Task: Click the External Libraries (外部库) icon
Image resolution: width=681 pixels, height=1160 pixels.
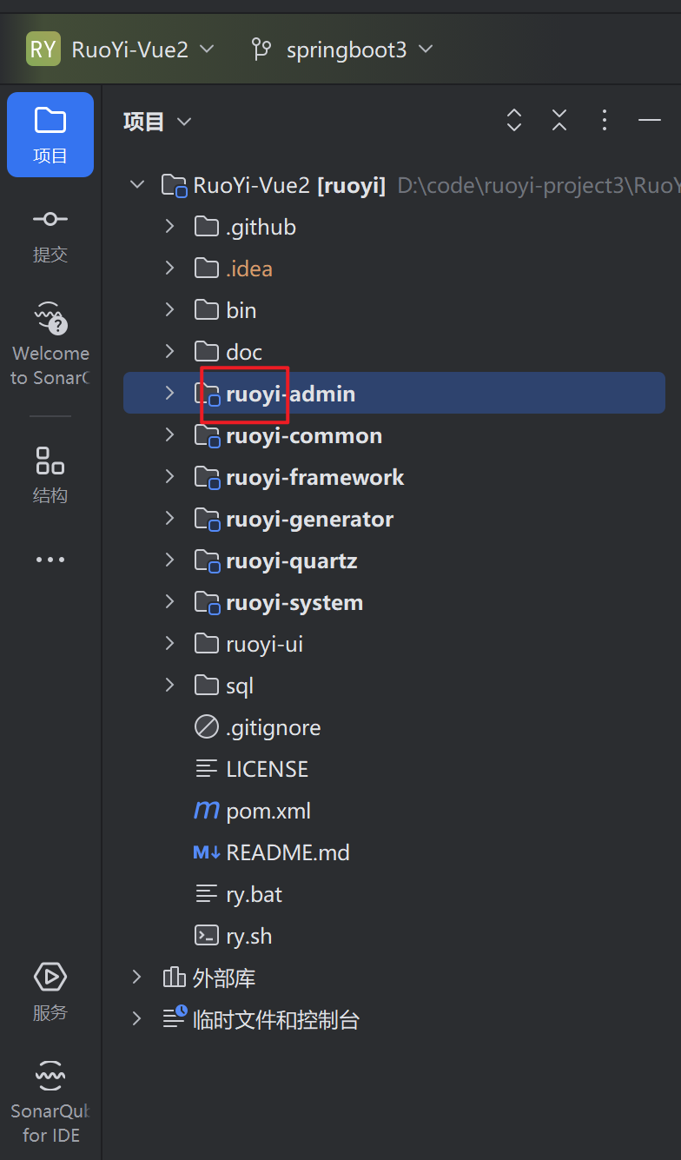Action: click(175, 978)
